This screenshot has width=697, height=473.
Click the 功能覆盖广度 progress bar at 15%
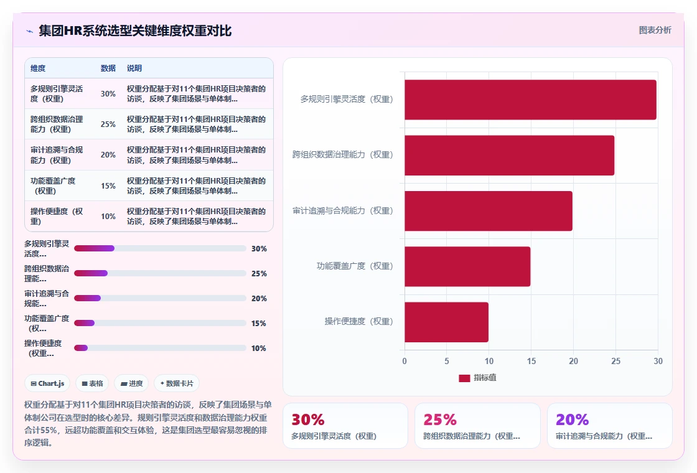point(160,323)
